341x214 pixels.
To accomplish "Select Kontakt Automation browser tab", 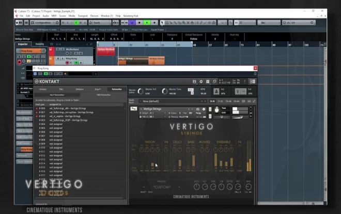I will (x=117, y=89).
